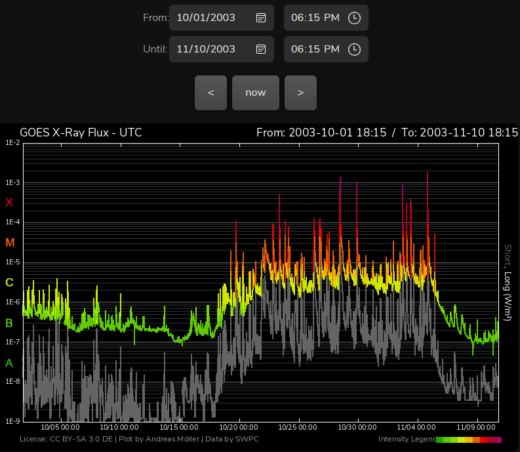520x452 pixels.
Task: Click the red X flare class label
Action: (x=9, y=202)
